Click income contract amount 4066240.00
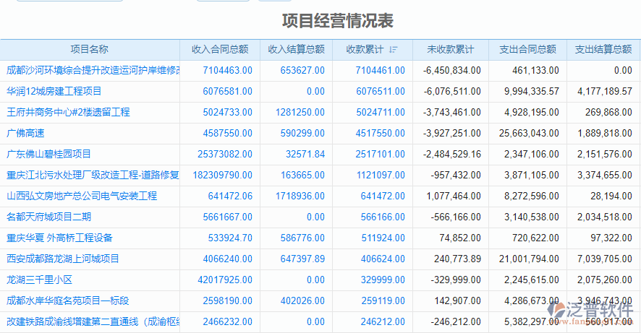 click(228, 259)
